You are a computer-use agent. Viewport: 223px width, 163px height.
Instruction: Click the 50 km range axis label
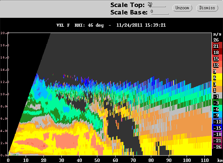[97, 160]
